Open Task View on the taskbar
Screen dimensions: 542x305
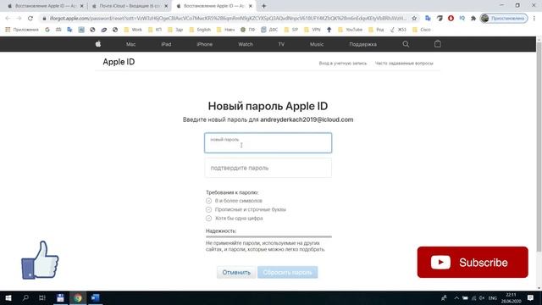click(x=42, y=297)
